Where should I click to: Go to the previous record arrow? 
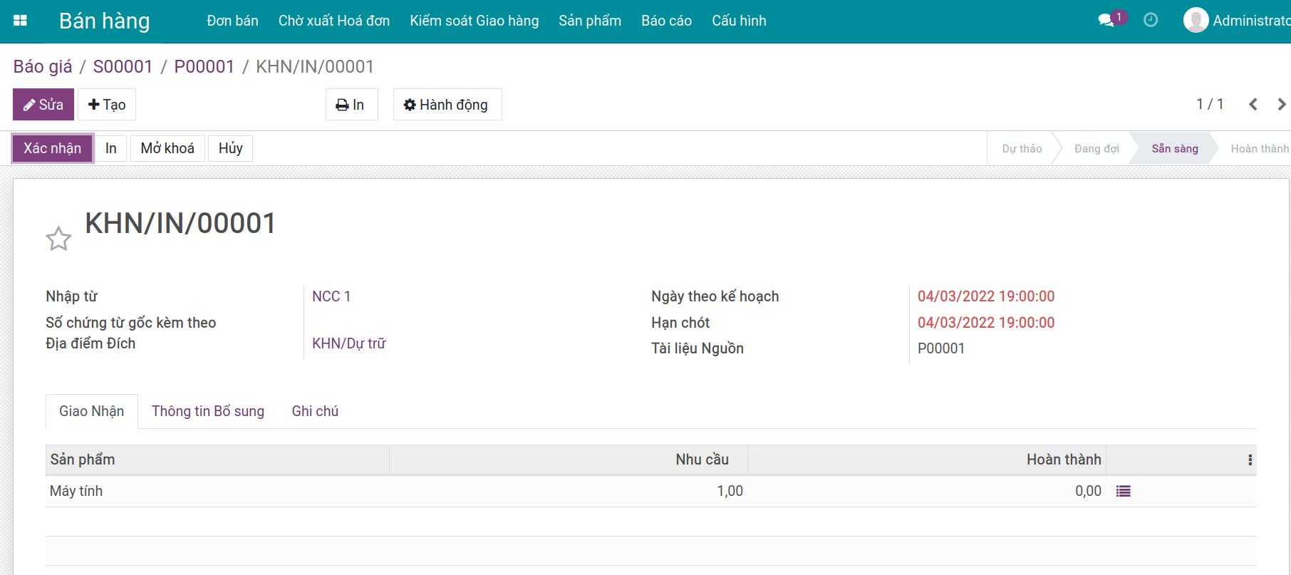coord(1253,105)
